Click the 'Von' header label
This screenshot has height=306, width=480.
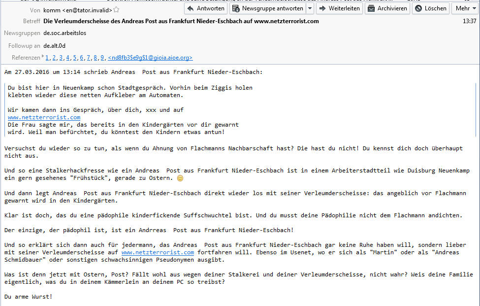35,10
